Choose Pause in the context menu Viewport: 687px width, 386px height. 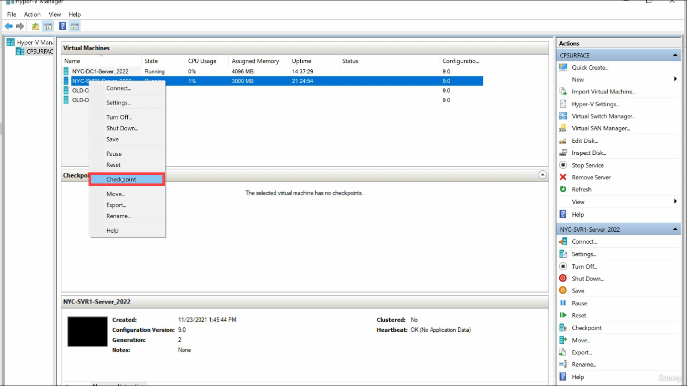[x=127, y=154]
